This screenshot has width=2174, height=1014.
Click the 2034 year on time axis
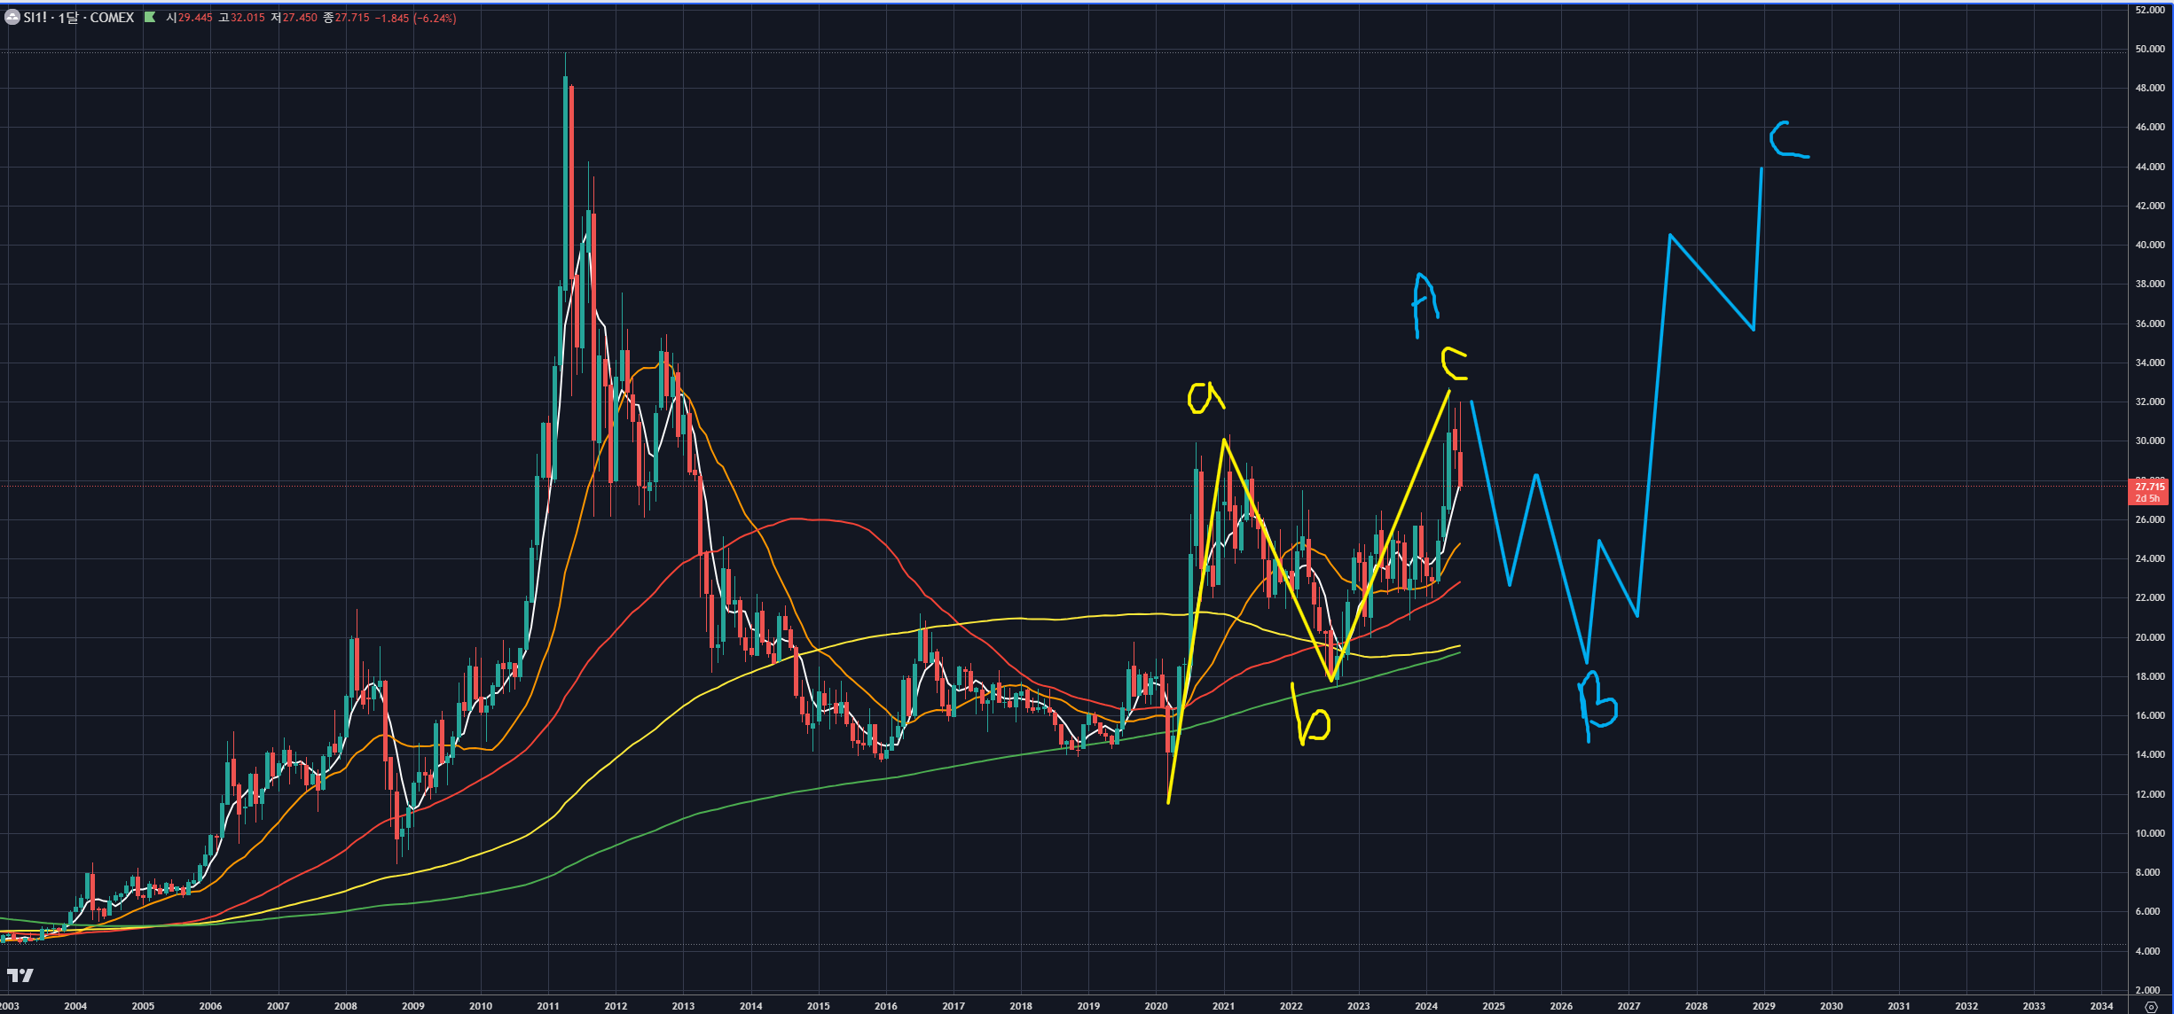(2101, 1006)
